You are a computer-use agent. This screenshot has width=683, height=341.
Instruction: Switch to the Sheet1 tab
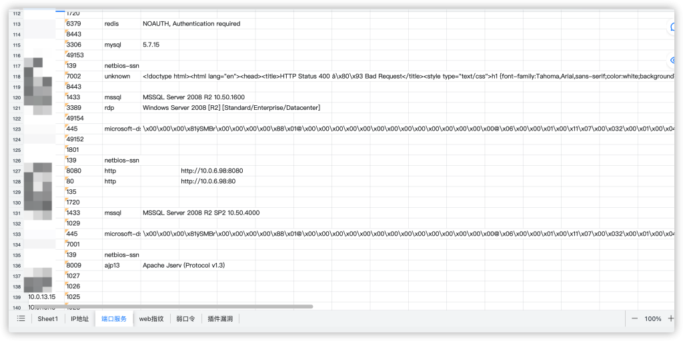pyautogui.click(x=47, y=318)
